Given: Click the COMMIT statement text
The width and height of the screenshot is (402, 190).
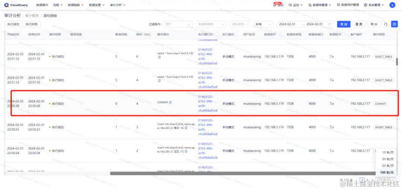Looking at the screenshot, I should coord(163,102).
